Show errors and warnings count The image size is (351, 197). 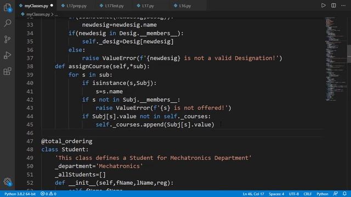point(48,194)
